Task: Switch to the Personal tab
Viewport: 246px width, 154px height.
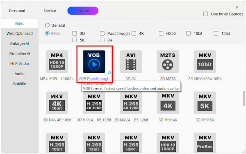Action: point(17,11)
